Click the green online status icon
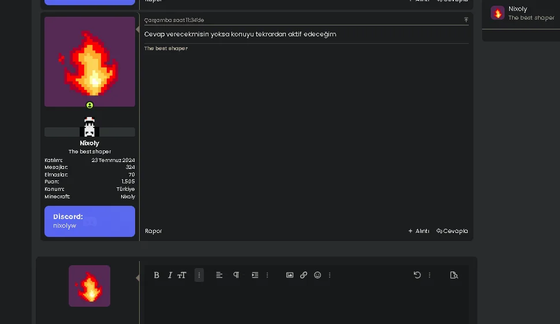The height and width of the screenshot is (324, 560). pyautogui.click(x=89, y=106)
